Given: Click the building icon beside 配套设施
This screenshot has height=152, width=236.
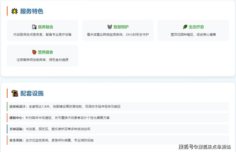Looking at the screenshot, I should tap(15, 93).
